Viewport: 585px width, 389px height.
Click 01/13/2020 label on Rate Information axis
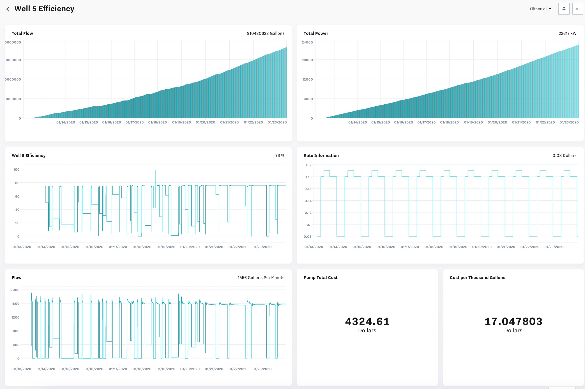click(314, 247)
